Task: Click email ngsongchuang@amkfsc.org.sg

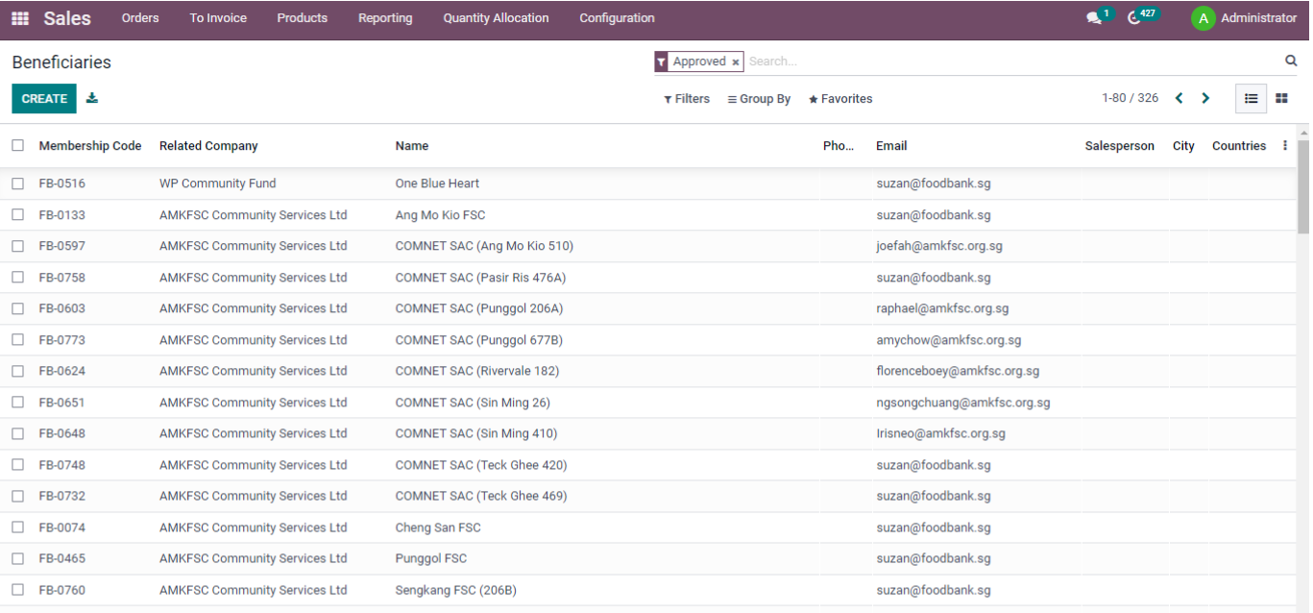Action: pyautogui.click(x=963, y=403)
